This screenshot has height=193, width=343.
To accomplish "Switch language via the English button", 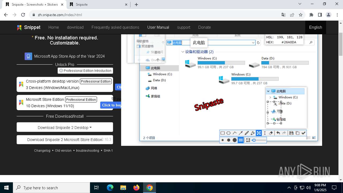I will click(316, 27).
